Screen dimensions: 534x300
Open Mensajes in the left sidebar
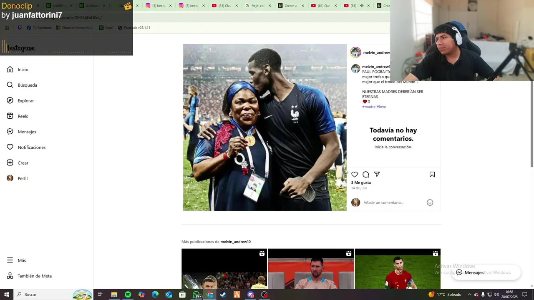21,132
